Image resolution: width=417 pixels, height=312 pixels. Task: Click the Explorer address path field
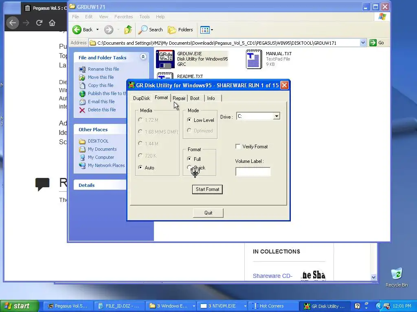point(228,43)
